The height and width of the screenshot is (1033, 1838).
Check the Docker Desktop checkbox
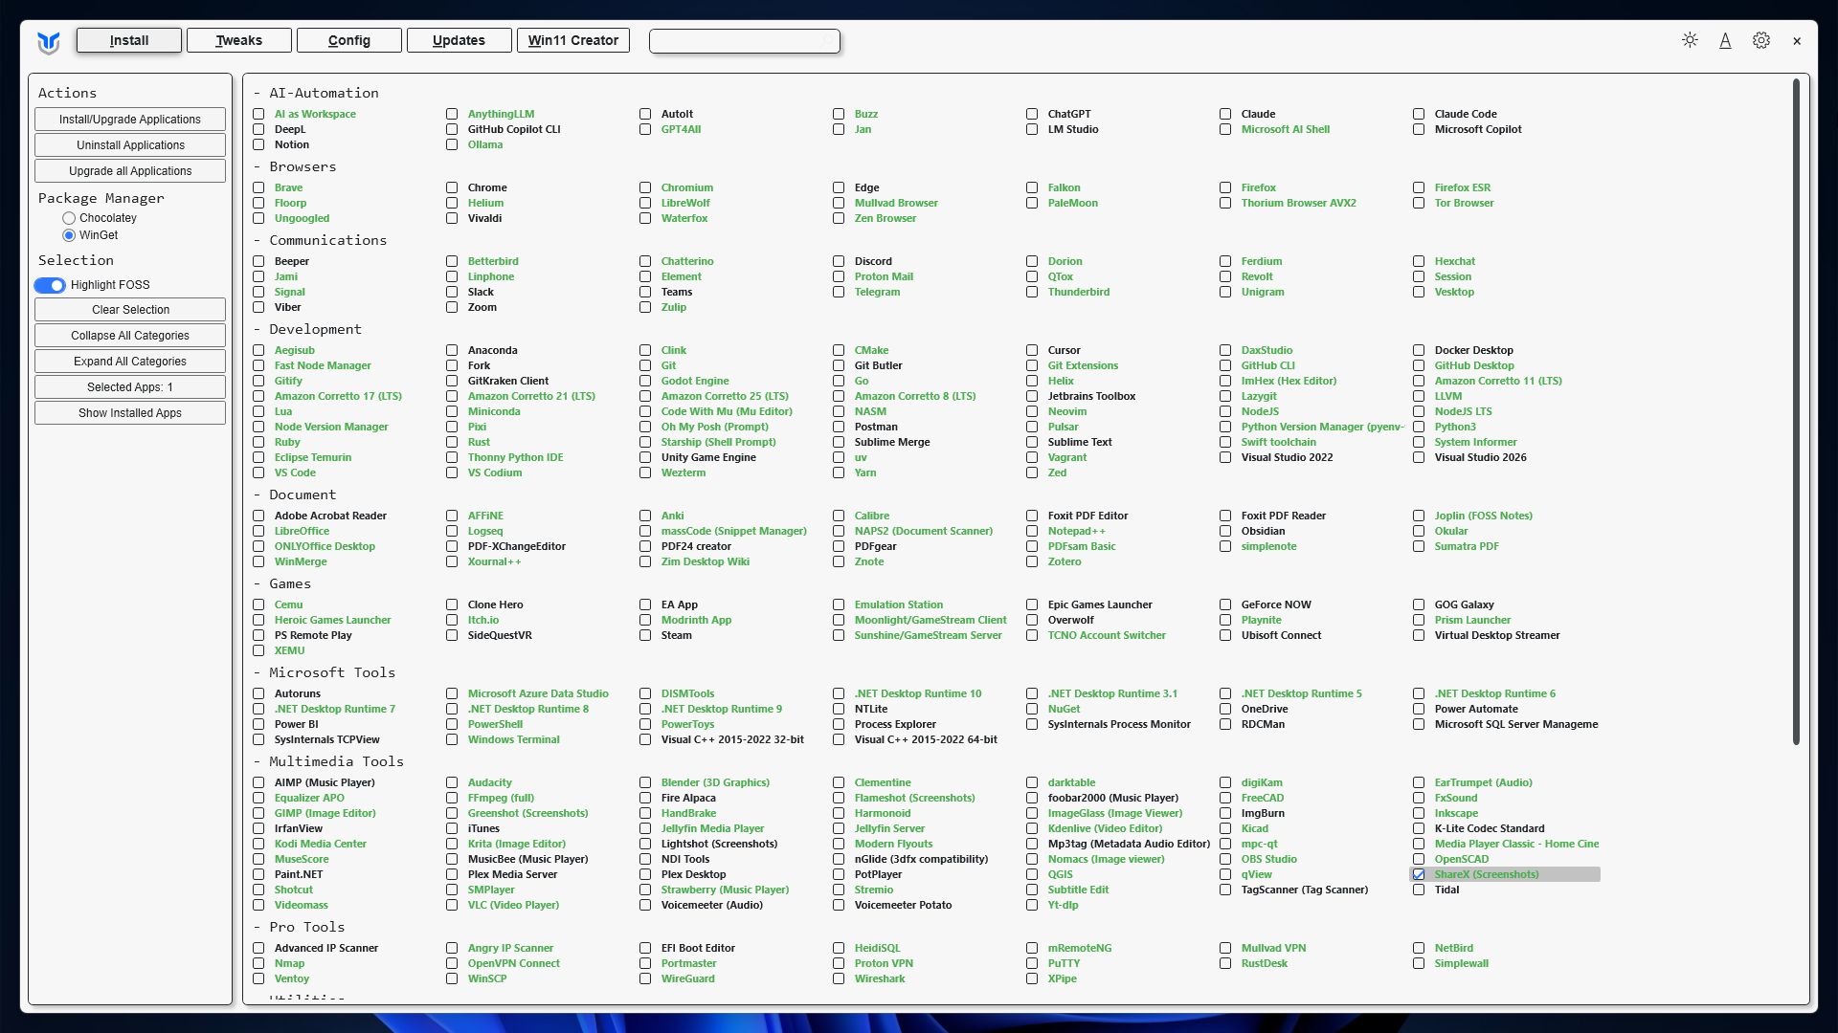coord(1419,350)
